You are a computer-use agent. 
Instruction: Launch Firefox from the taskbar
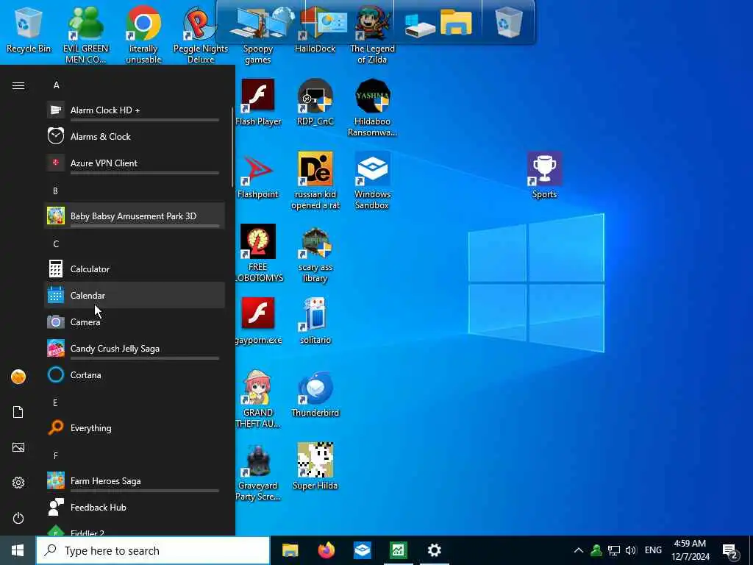tap(326, 550)
